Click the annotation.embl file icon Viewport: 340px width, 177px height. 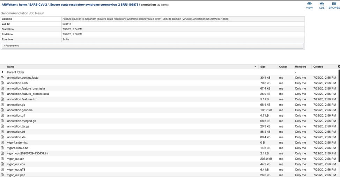click(2, 83)
